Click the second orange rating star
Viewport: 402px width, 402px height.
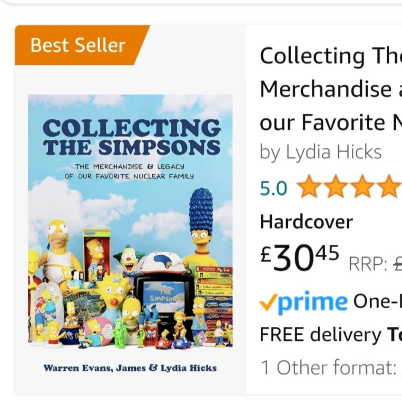(337, 187)
